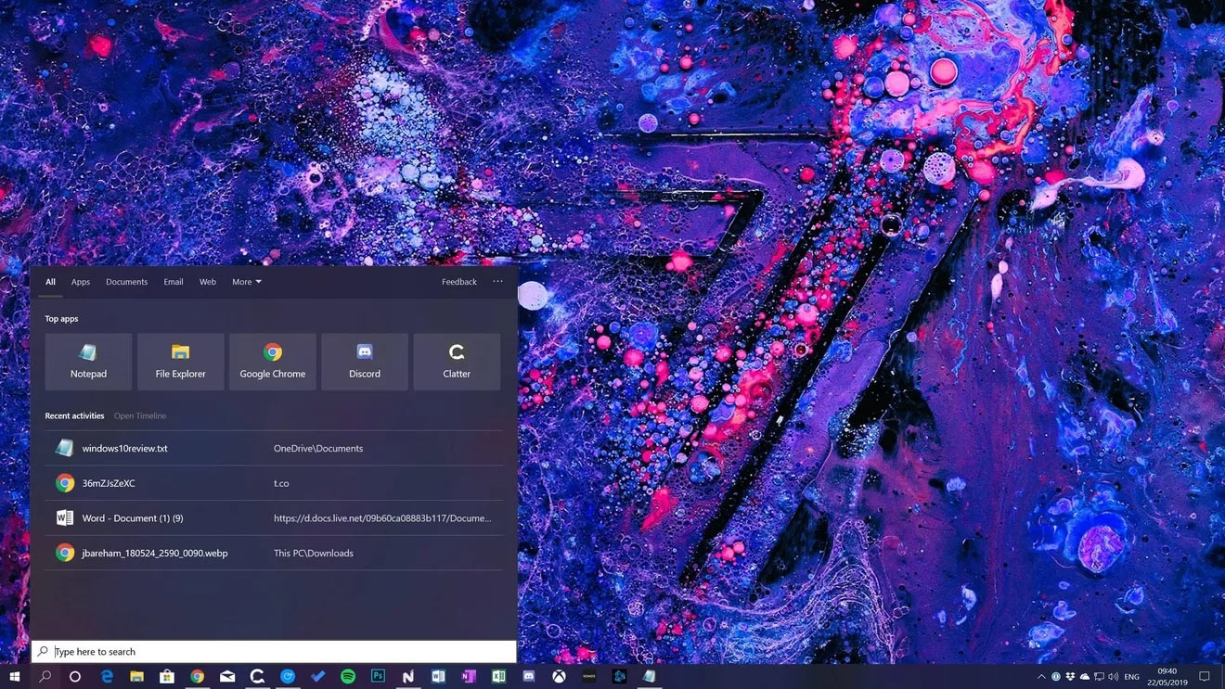Open Microsoft Store from the taskbar
Viewport: 1225px width, 689px height.
(167, 677)
